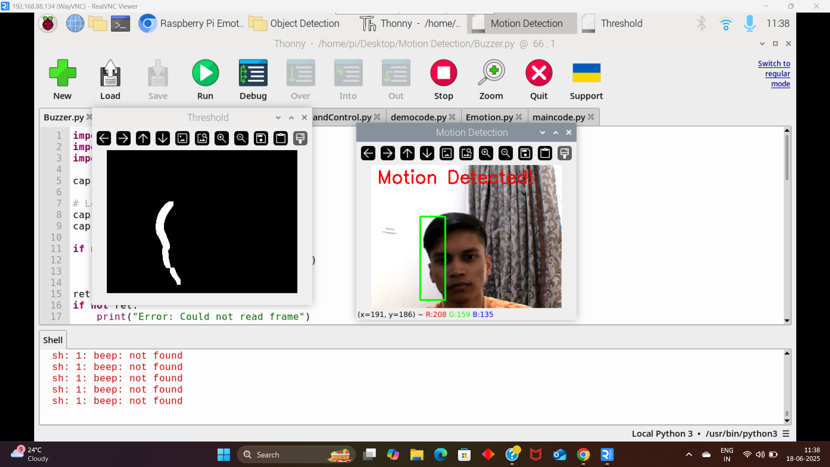The height and width of the screenshot is (467, 830).
Task: Open the Threshold window dropdown menu
Action: point(278,117)
